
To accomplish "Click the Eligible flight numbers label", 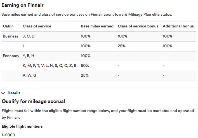I will point(22,126).
